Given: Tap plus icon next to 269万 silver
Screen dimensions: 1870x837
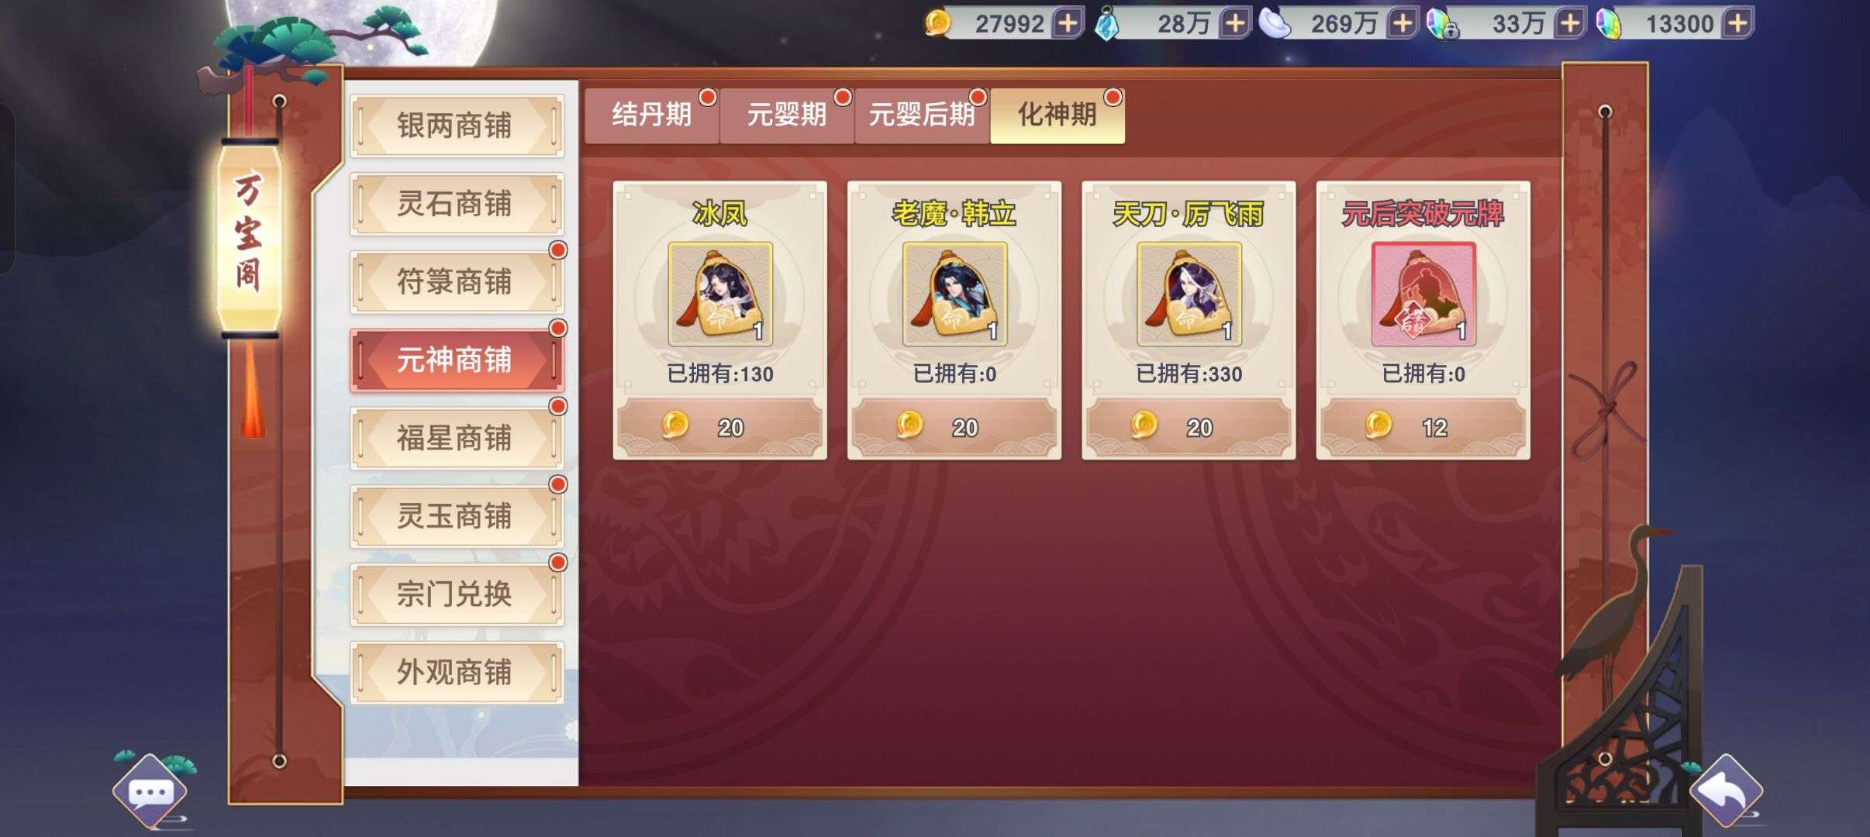Looking at the screenshot, I should click(x=1402, y=23).
